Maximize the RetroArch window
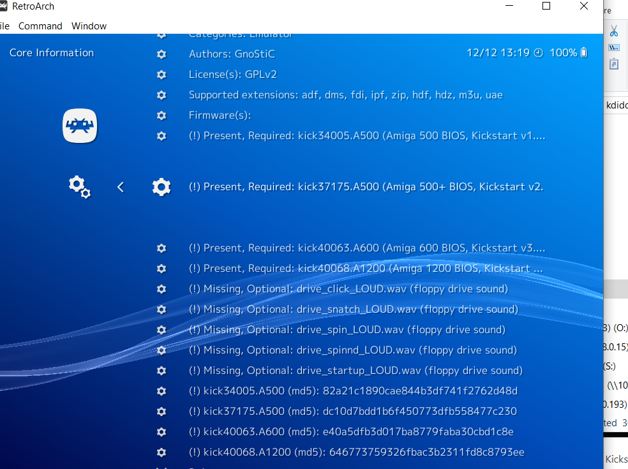The height and width of the screenshot is (469, 628). click(x=546, y=6)
